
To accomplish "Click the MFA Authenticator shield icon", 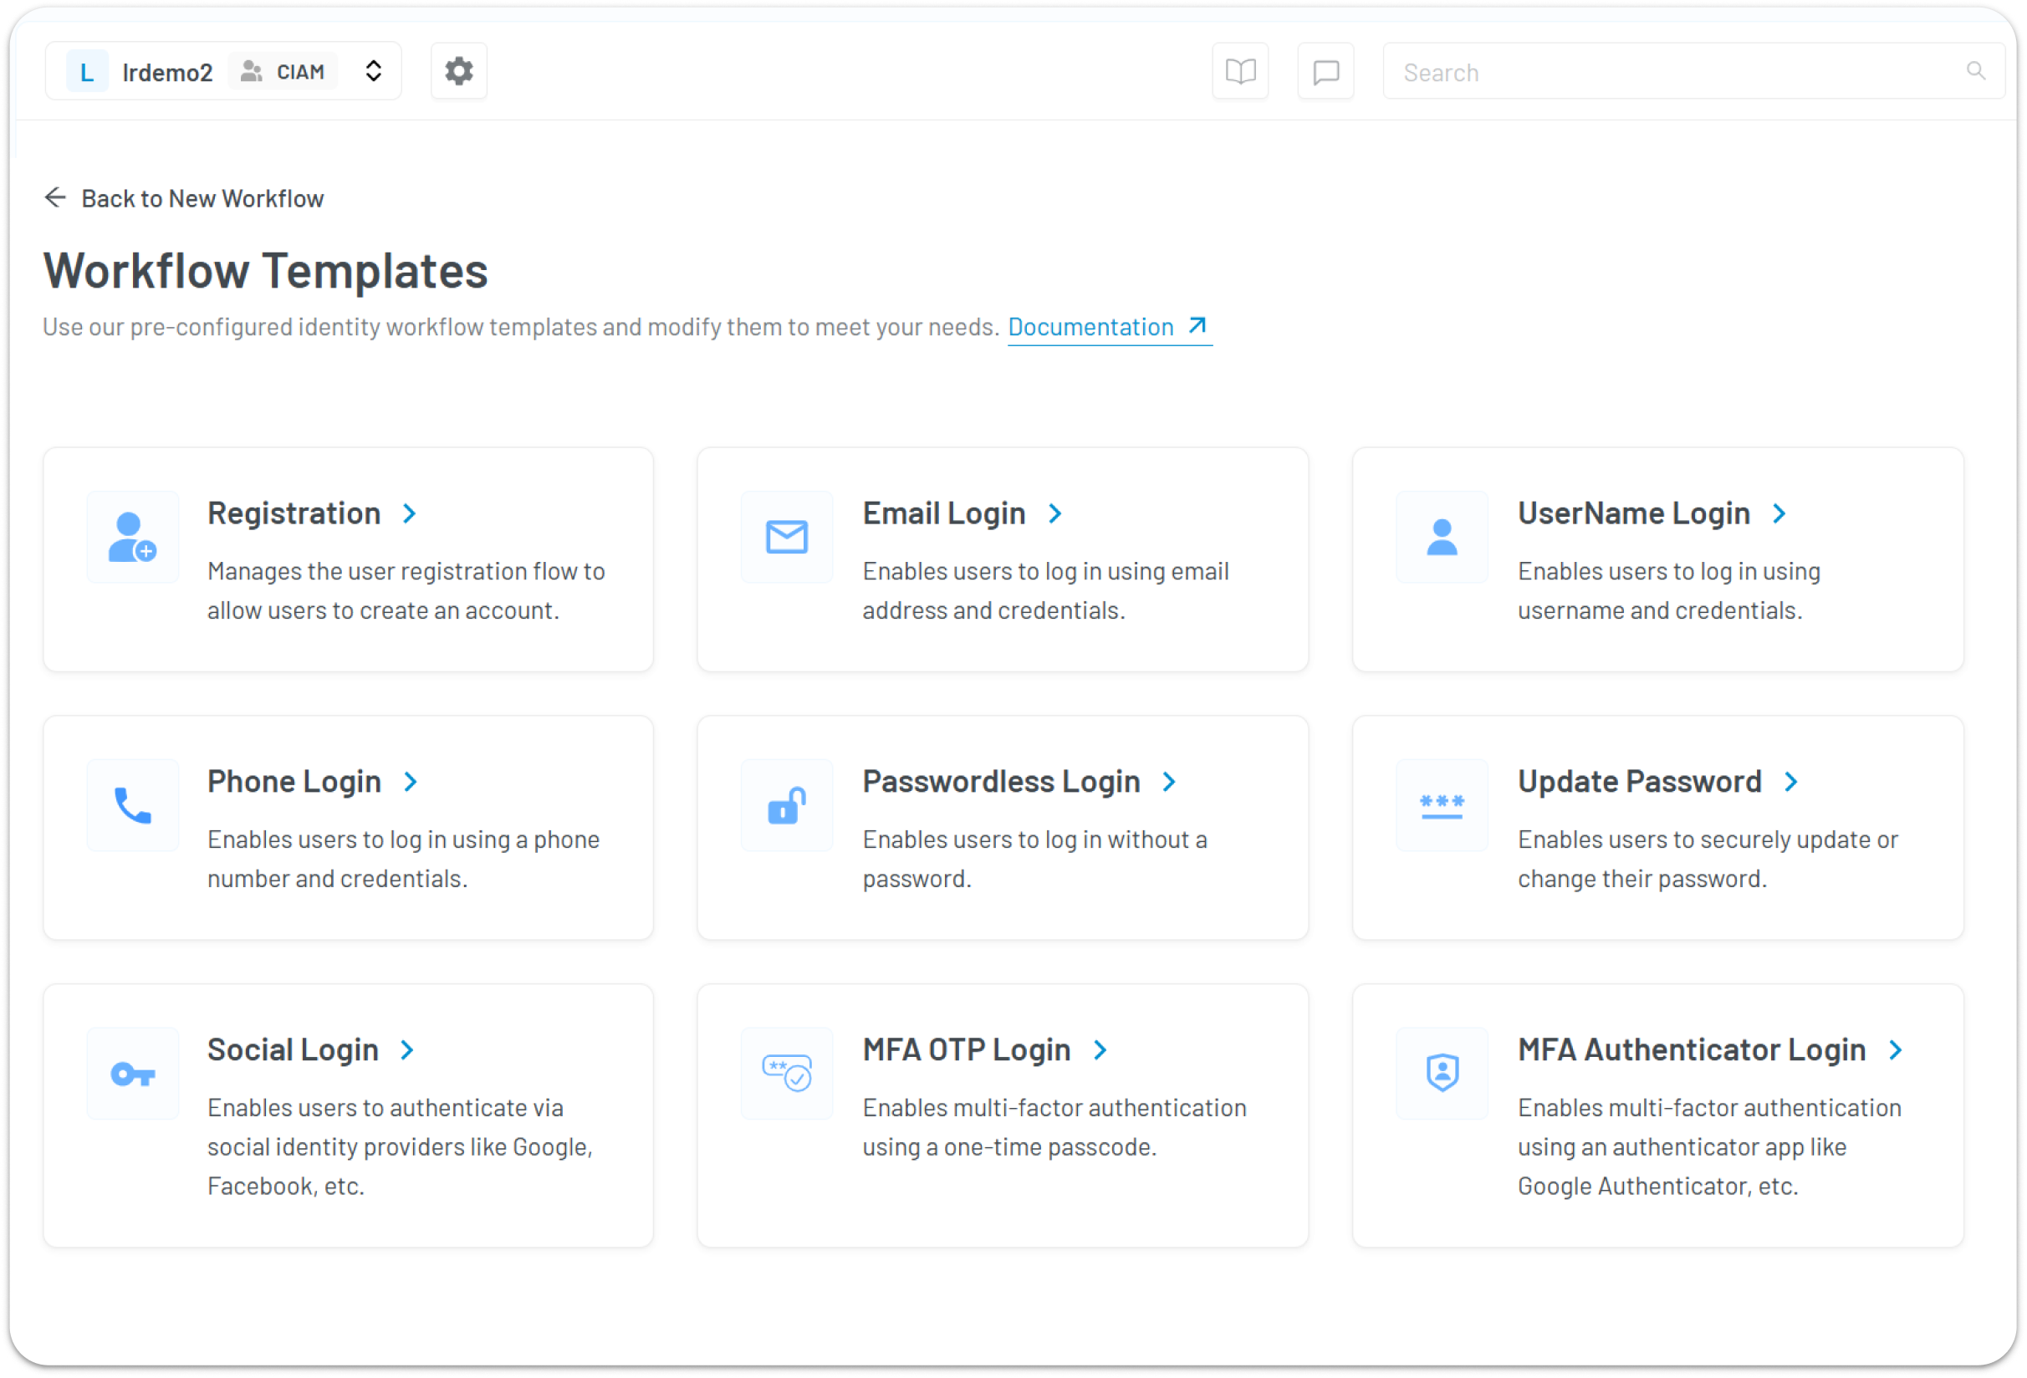I will [x=1442, y=1074].
